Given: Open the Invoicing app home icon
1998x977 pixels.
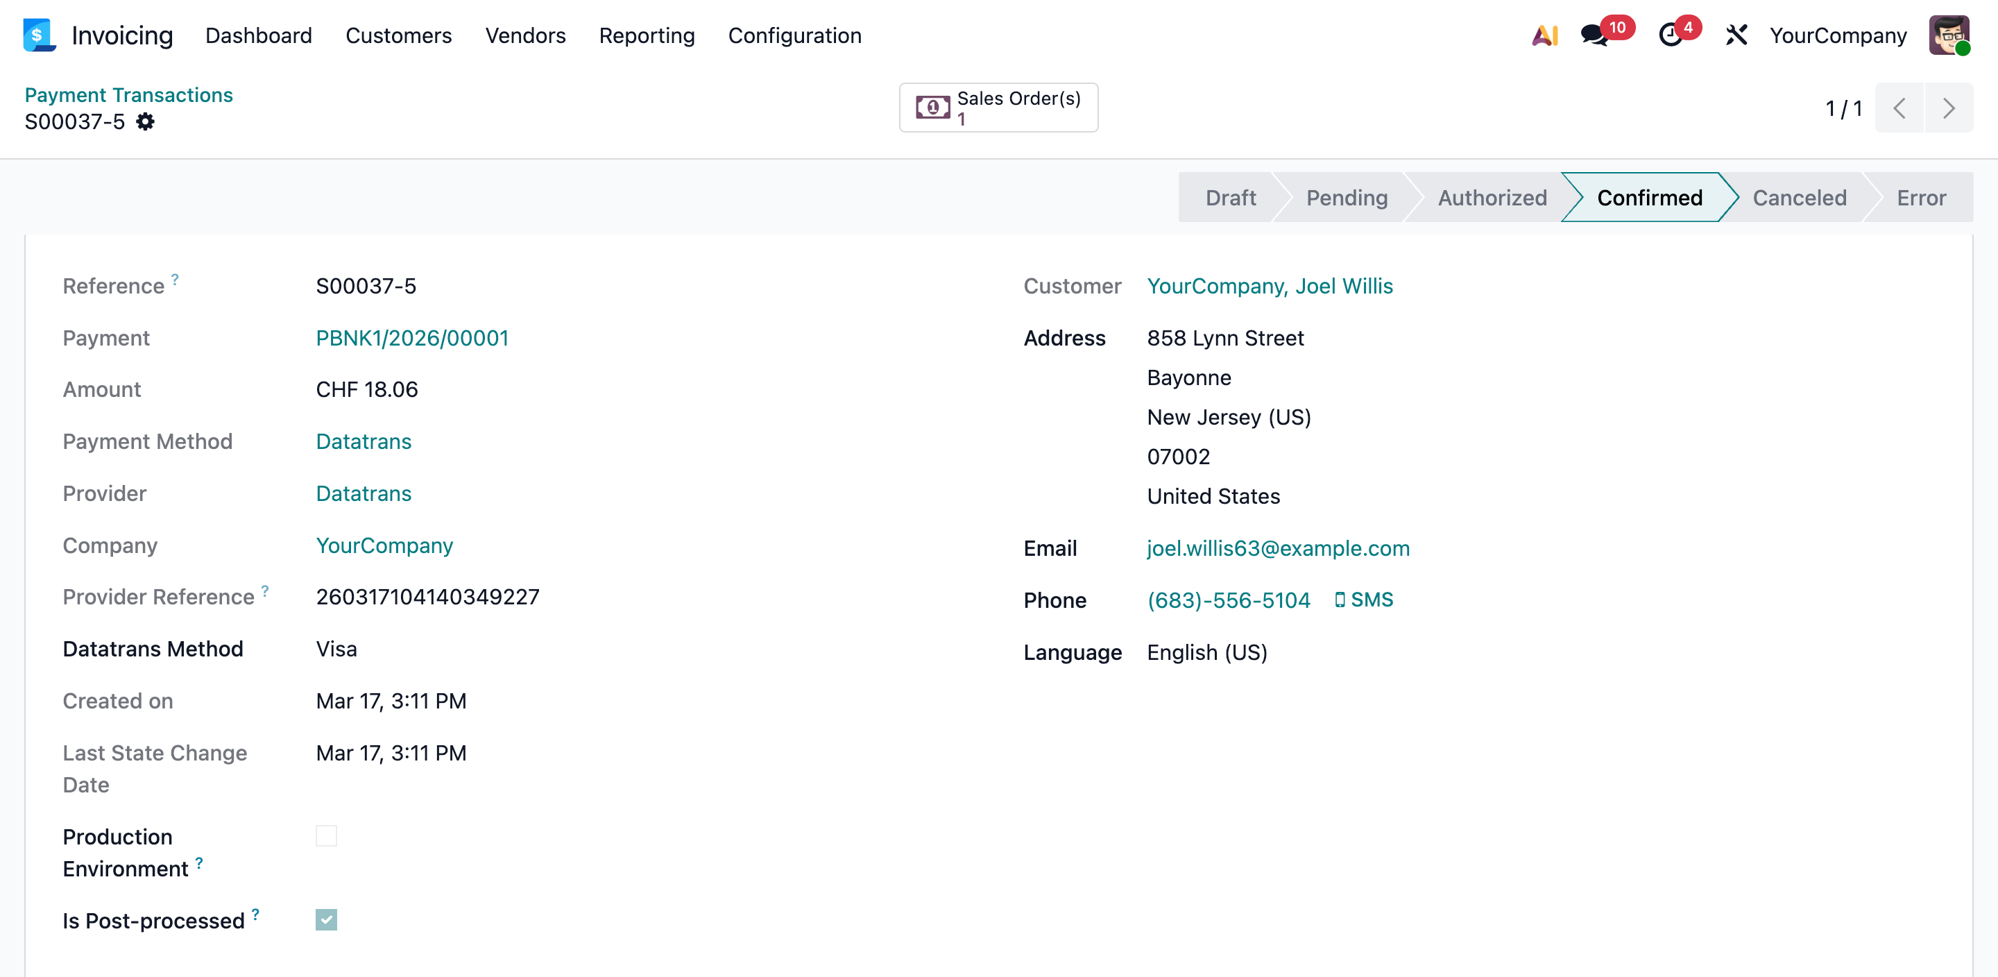Looking at the screenshot, I should [x=39, y=35].
